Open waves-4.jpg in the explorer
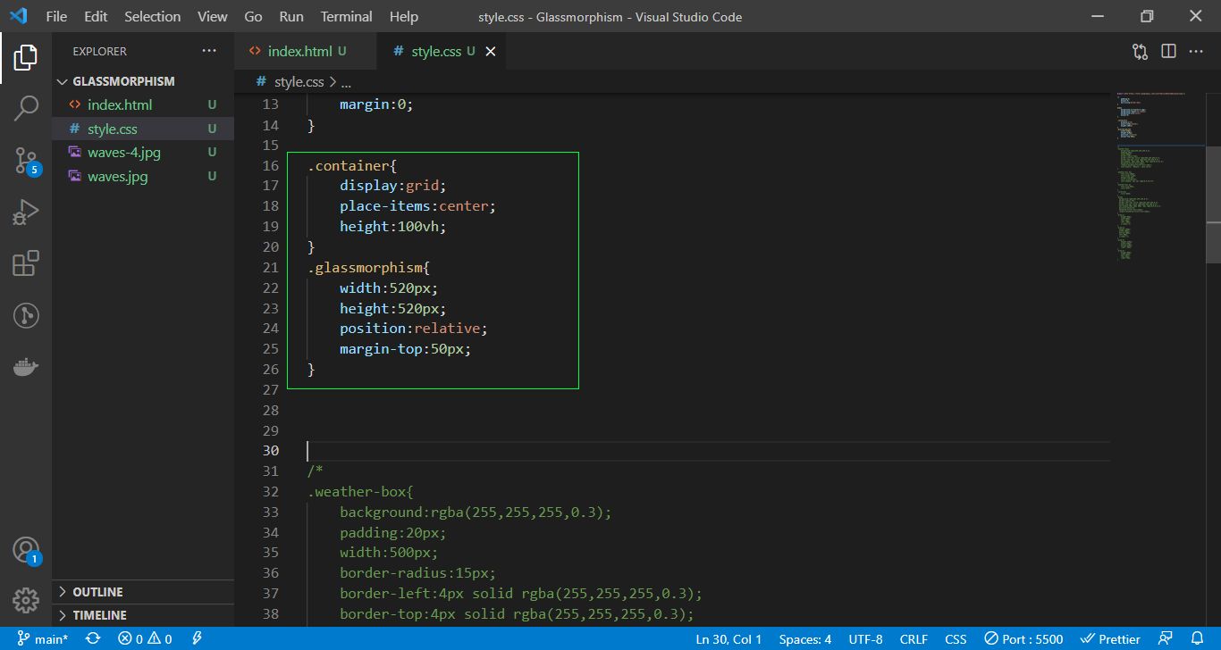1221x650 pixels. click(x=143, y=153)
